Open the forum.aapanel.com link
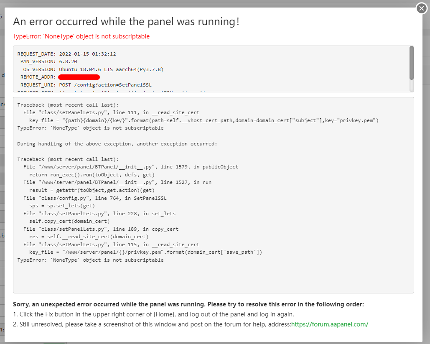Screen dimensions: 430x344 pyautogui.click(x=330, y=324)
